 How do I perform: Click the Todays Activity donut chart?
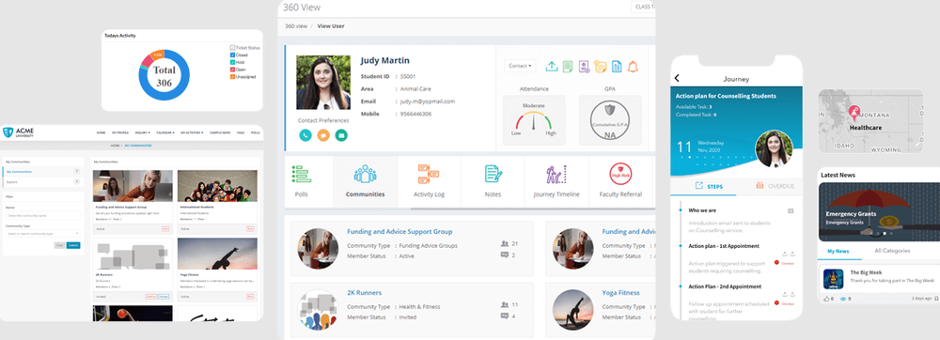click(x=164, y=75)
